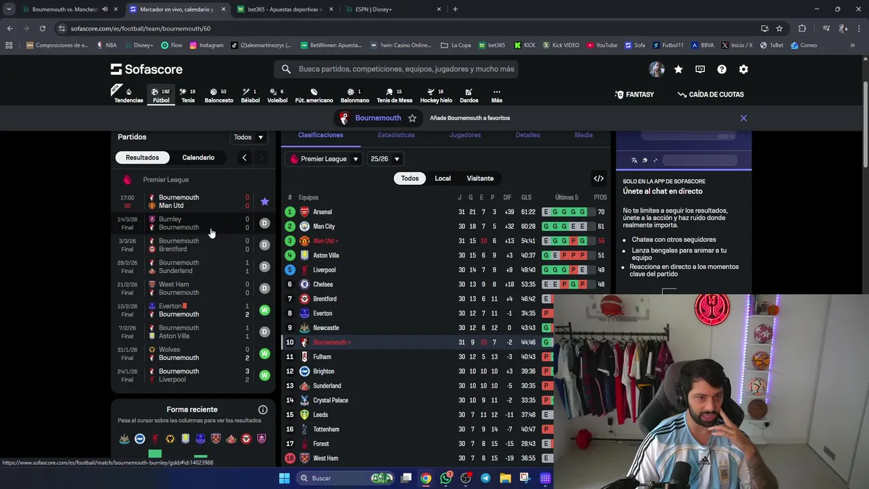Switch to the Estadísticas tab

[x=396, y=135]
